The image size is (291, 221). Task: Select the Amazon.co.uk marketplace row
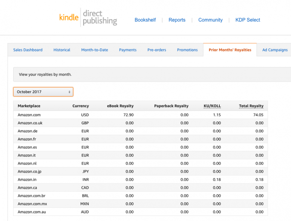[141, 123]
